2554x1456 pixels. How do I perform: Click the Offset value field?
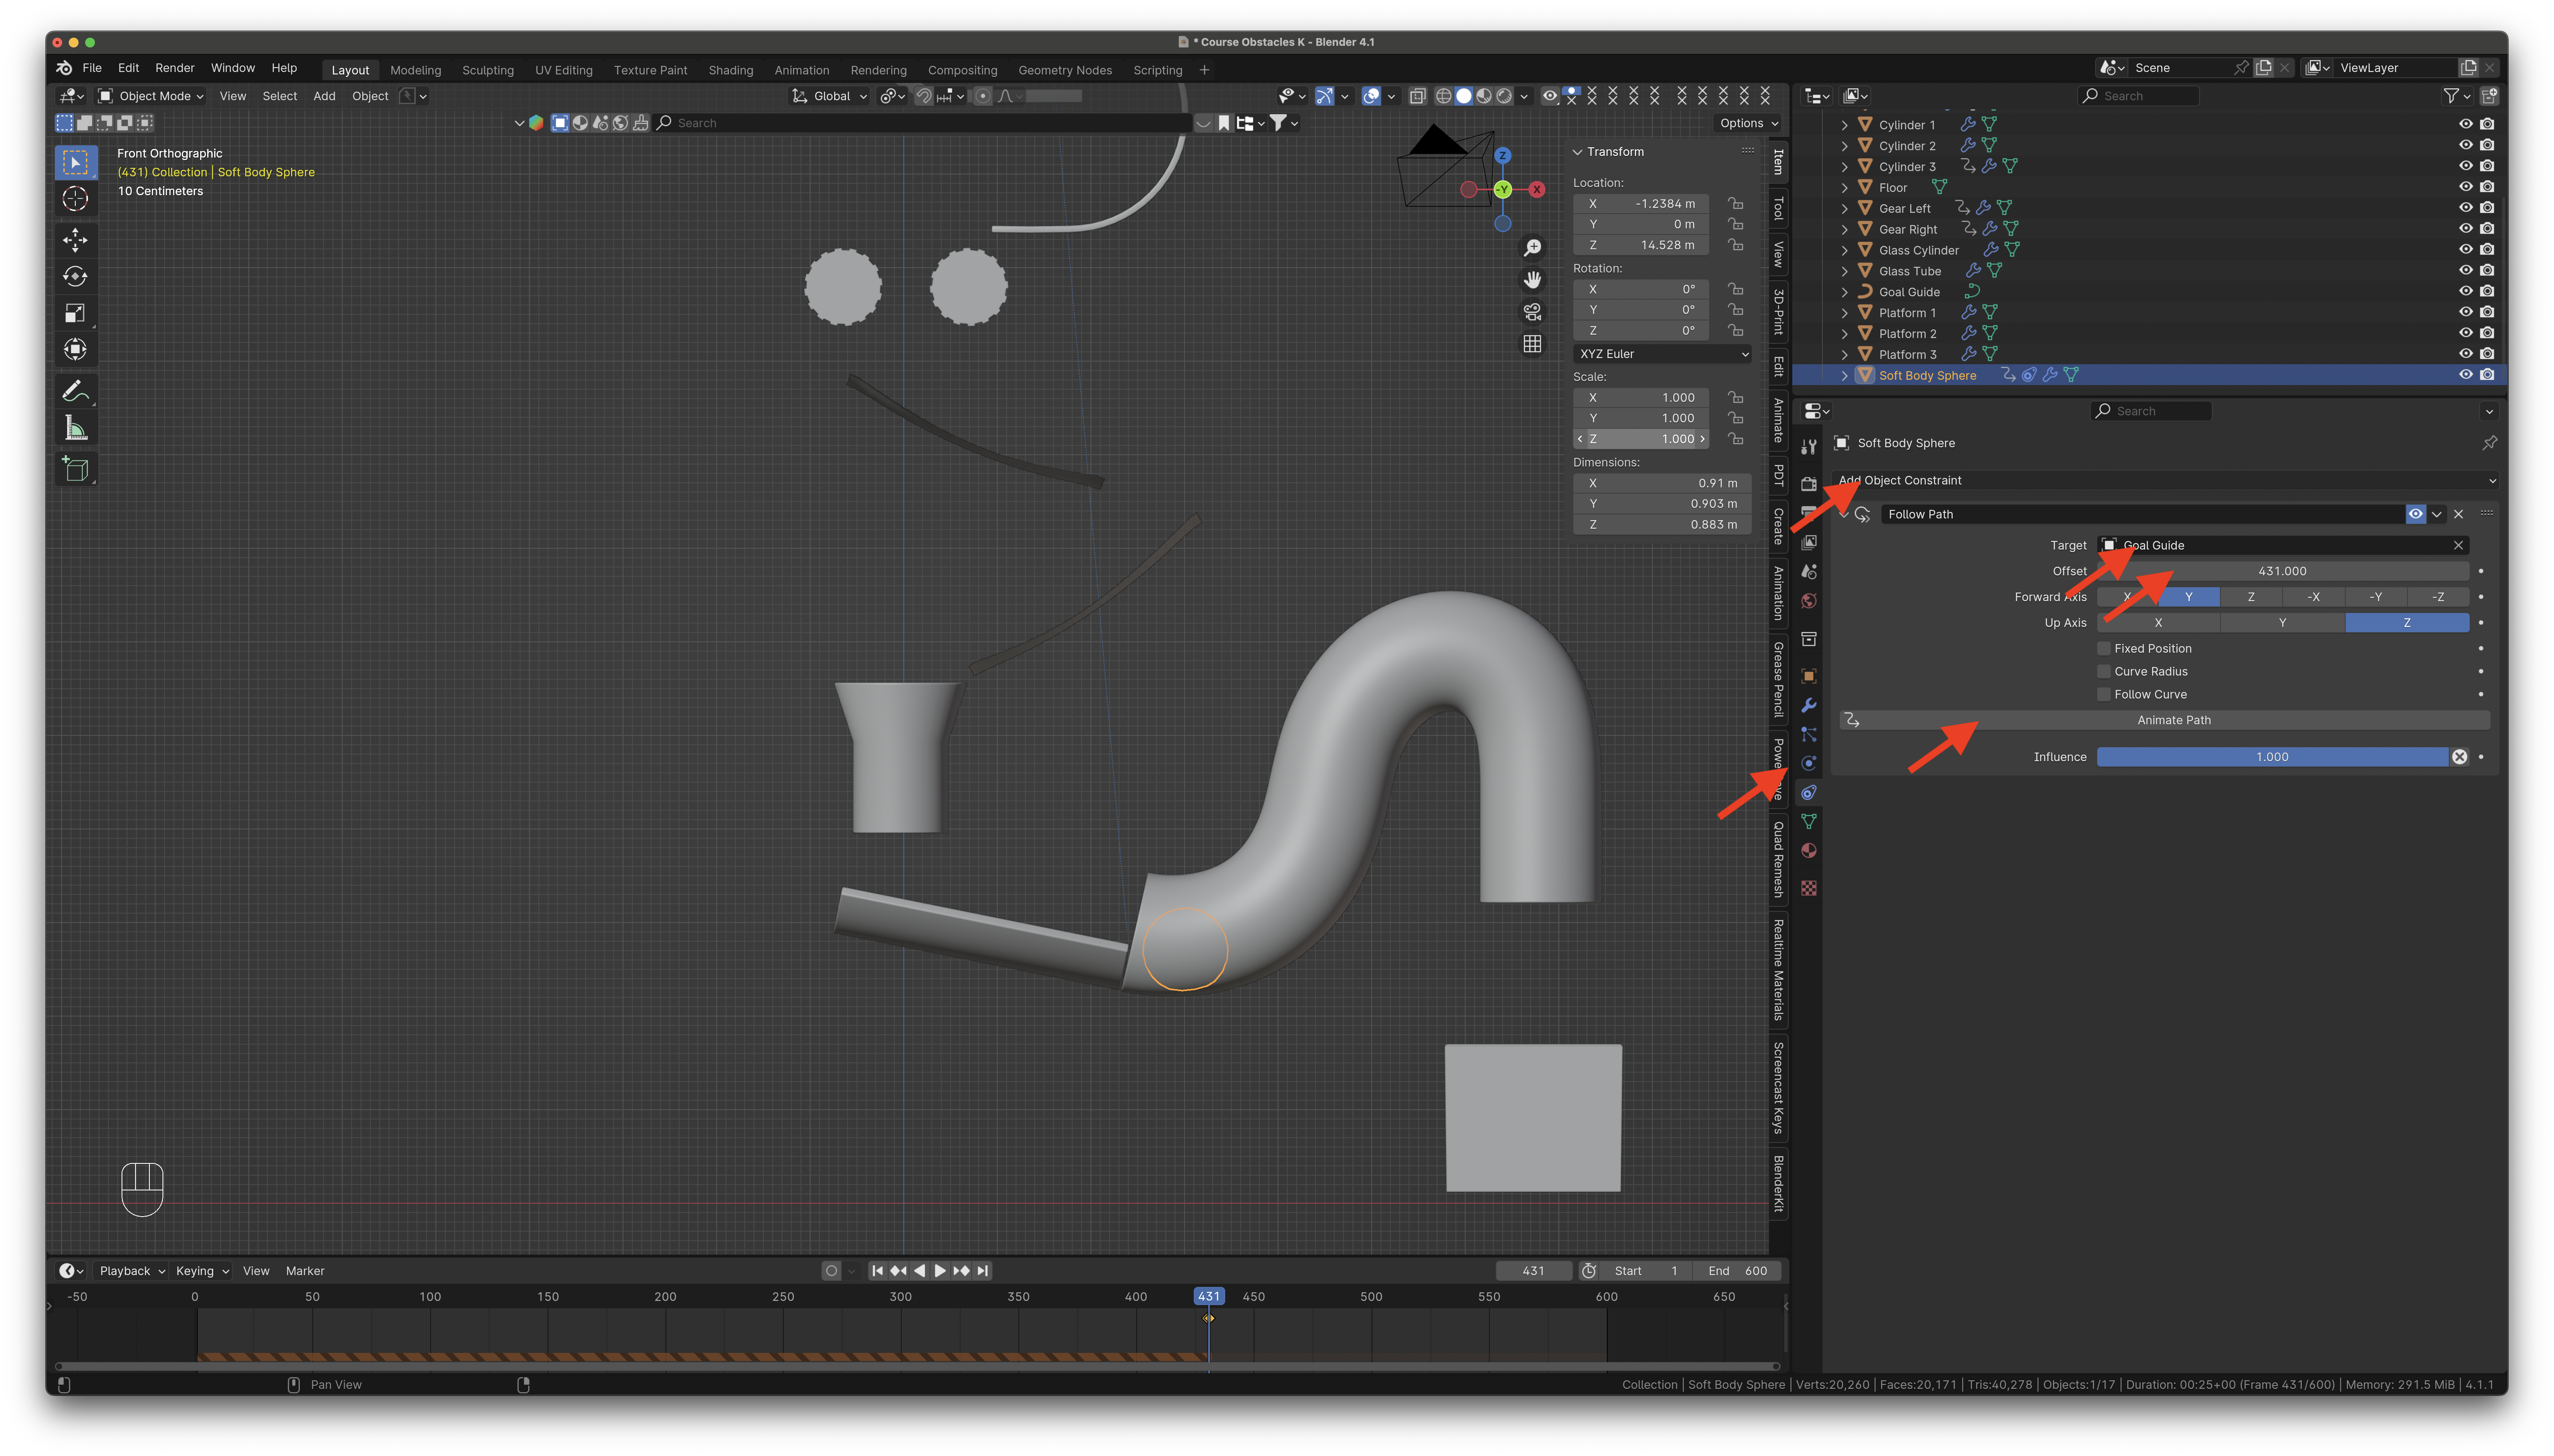pos(2282,571)
